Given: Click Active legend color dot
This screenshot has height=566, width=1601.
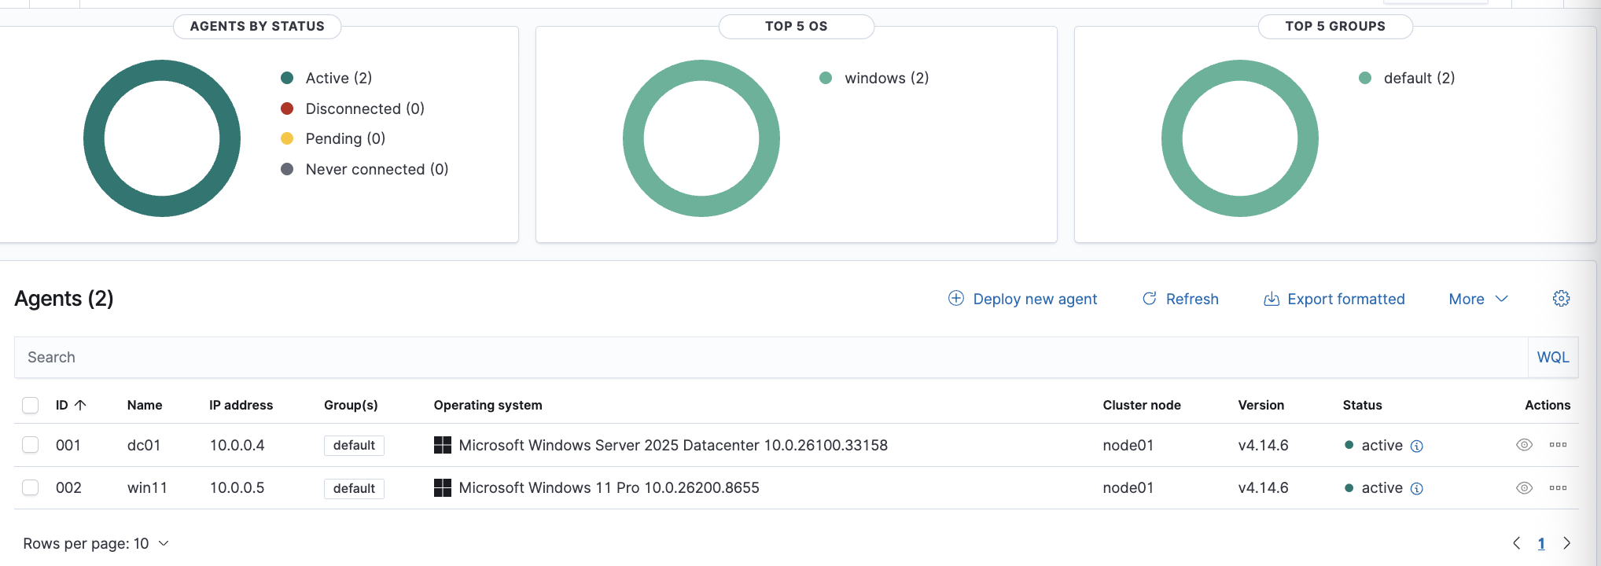Looking at the screenshot, I should 287,78.
